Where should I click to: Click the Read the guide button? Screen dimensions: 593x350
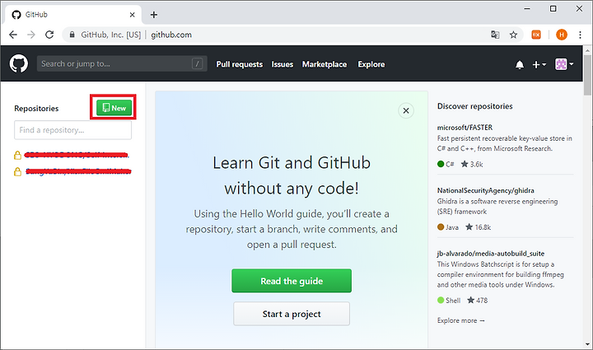[x=292, y=281]
